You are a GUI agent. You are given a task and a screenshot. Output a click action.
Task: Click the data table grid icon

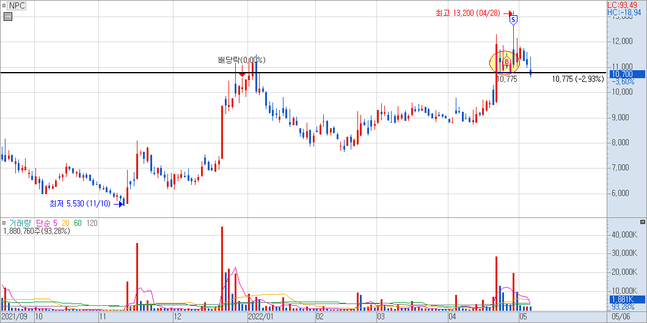click(8, 16)
